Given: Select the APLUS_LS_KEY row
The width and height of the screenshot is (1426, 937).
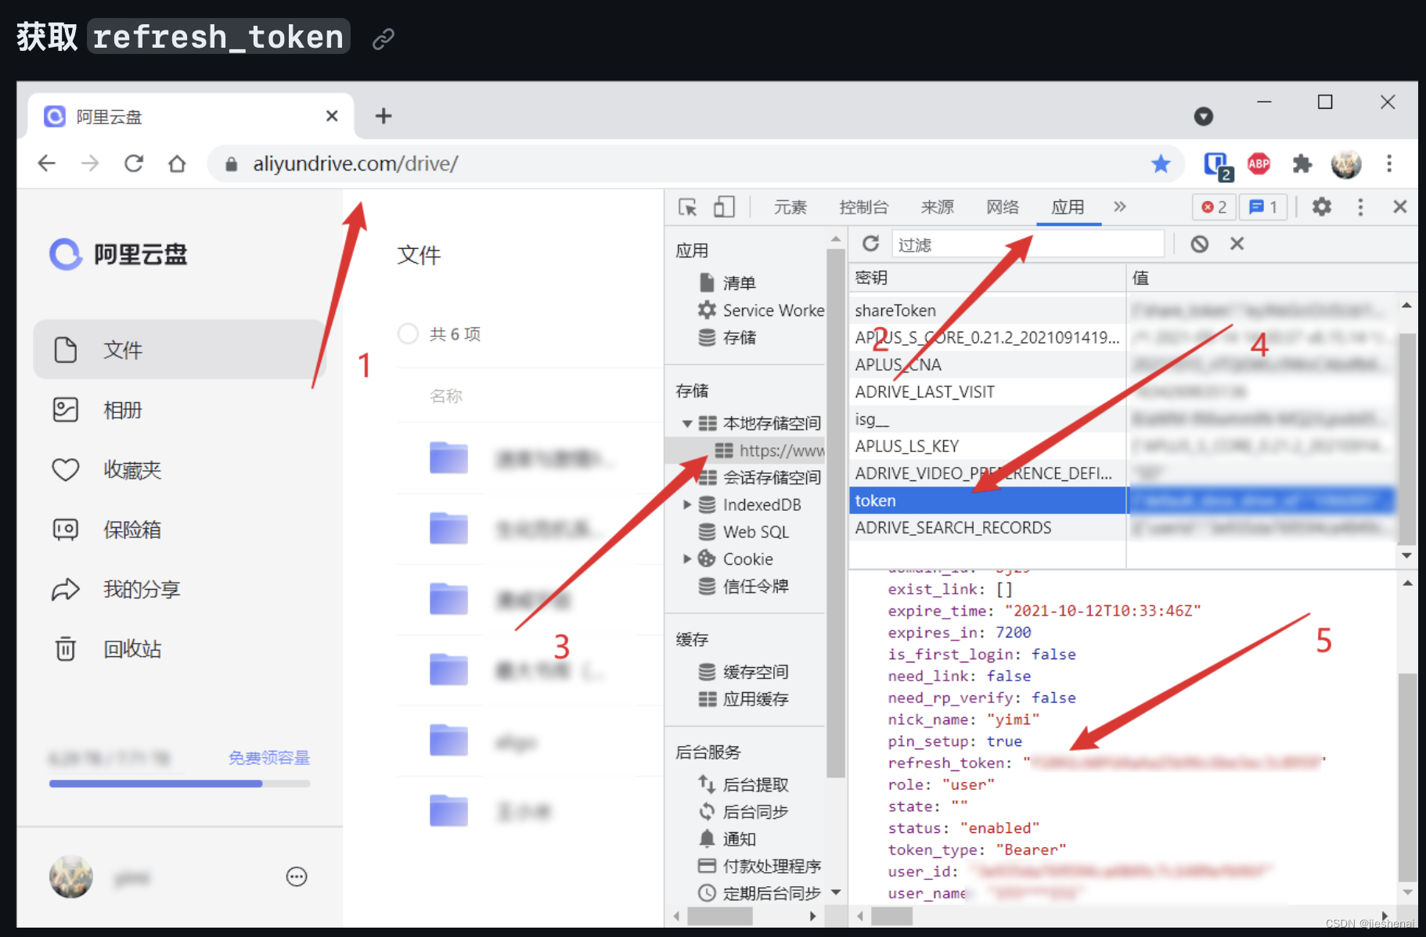Looking at the screenshot, I should (987, 446).
